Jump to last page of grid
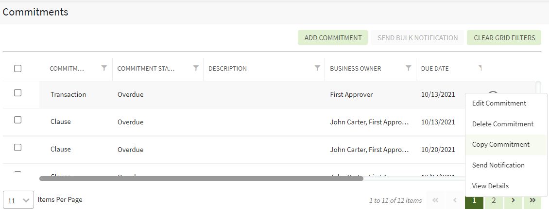This screenshot has height=212, width=549. (532, 200)
